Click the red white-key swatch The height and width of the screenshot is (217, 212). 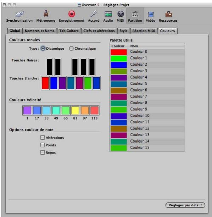[45, 83]
